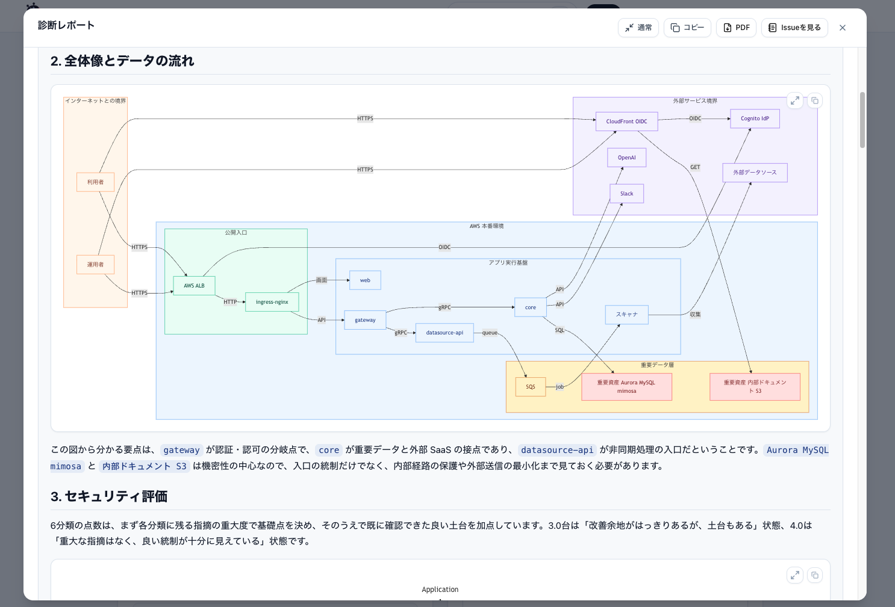The height and width of the screenshot is (607, 895).
Task: Click heading '3. セキュリティ評価'
Action: [x=109, y=496]
